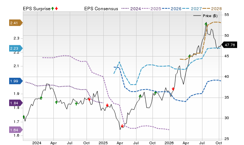Click the 2.3 label on left EPS axis
Screen dimensions: 244x145
pos(16,38)
